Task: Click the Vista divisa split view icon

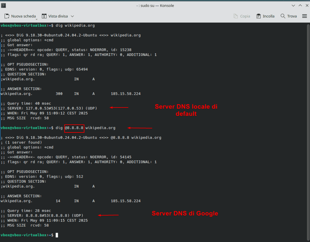Action: (44, 16)
